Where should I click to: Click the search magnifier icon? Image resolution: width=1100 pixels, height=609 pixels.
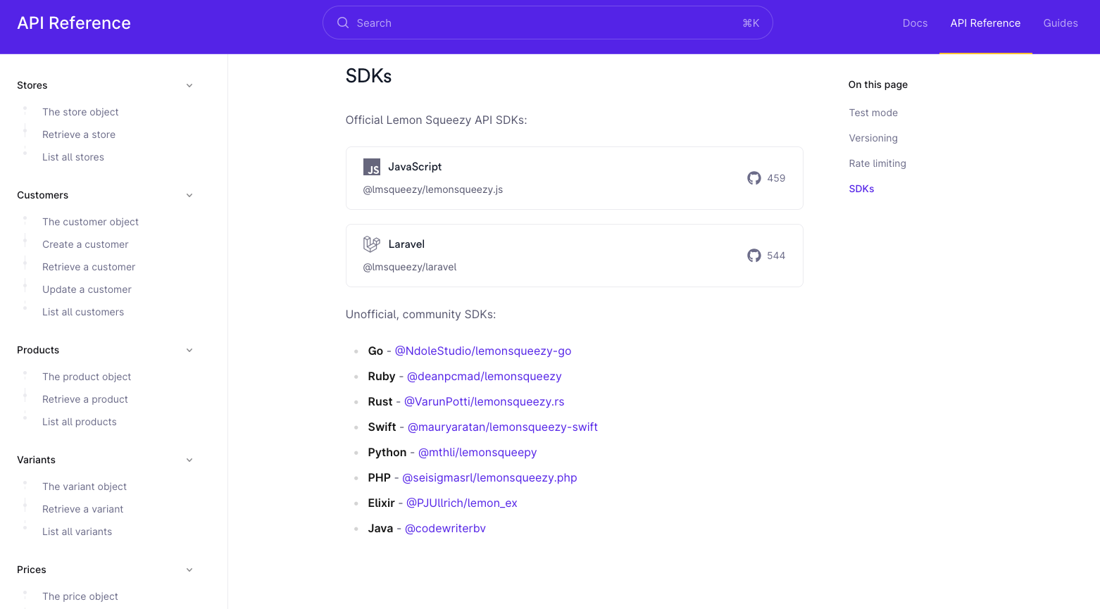point(343,23)
